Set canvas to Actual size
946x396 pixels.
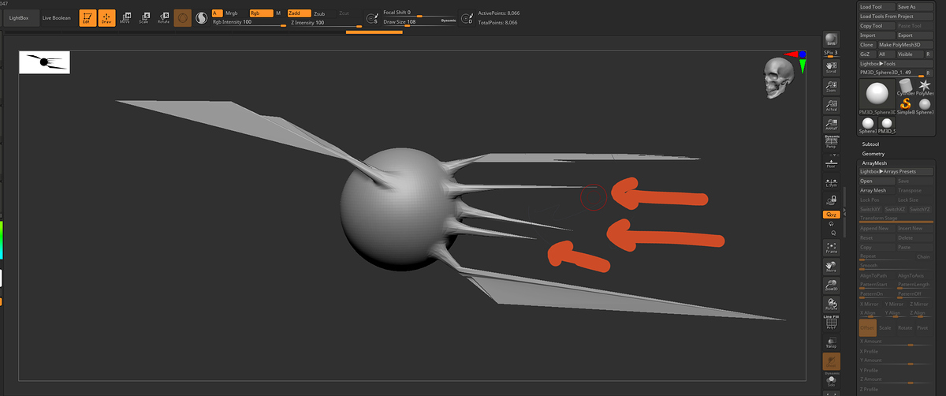pos(831,106)
